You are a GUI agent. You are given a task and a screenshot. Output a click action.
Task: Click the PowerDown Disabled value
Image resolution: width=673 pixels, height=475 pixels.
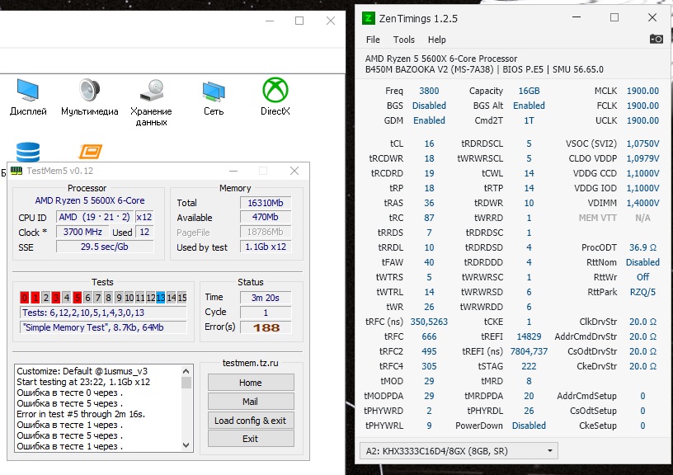[x=529, y=426]
